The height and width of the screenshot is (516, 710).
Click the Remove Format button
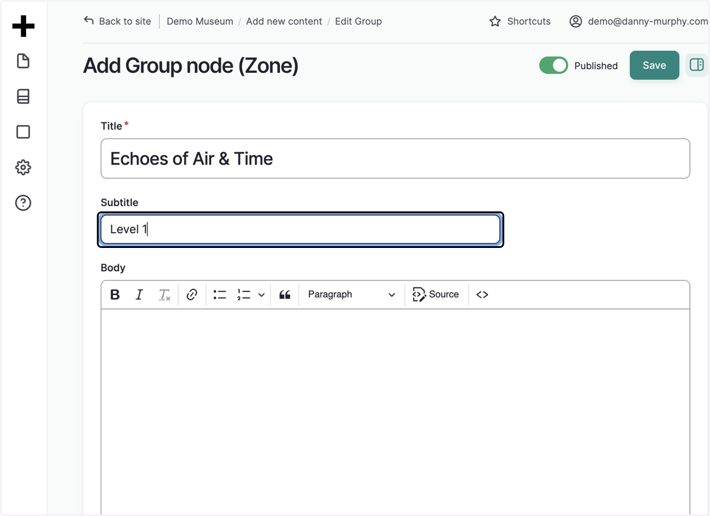click(164, 295)
